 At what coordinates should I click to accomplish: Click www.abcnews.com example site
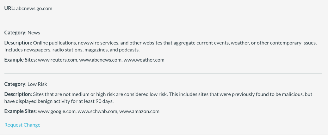tap(100, 60)
